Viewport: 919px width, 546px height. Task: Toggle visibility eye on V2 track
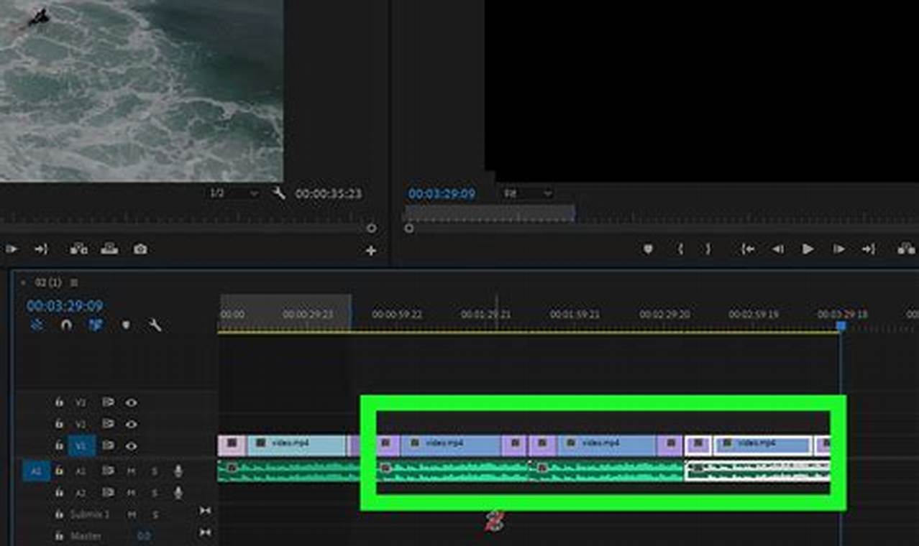tap(131, 425)
